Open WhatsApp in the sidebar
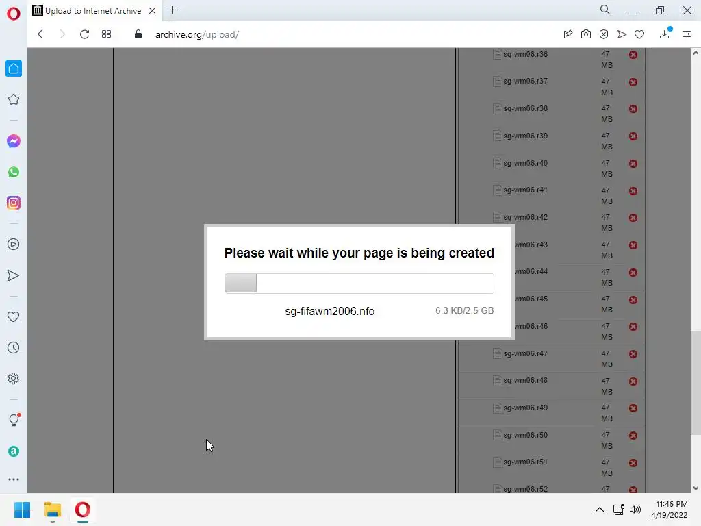The image size is (701, 526). coord(14,172)
